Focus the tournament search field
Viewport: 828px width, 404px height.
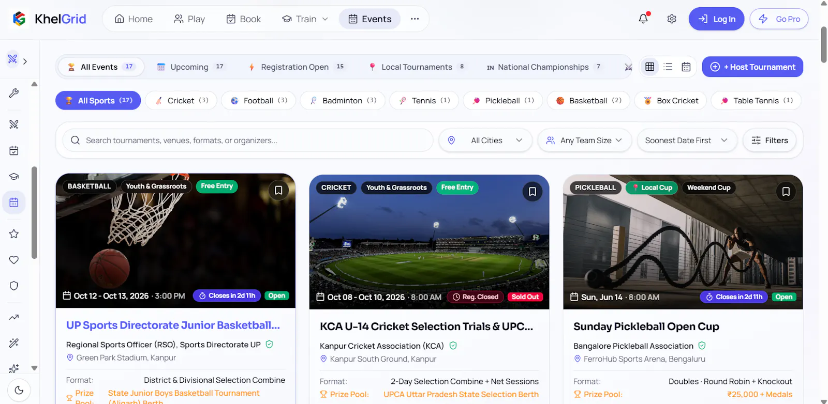coord(248,141)
